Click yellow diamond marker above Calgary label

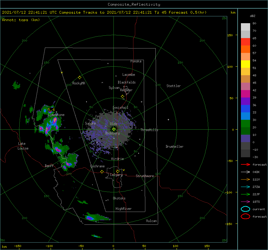[118, 171]
